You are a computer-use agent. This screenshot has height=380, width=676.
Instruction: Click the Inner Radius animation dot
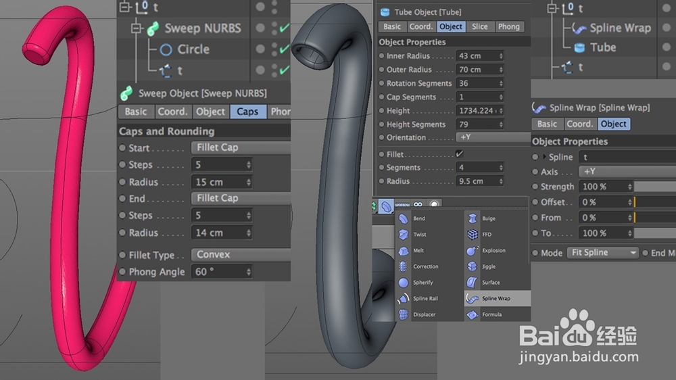(381, 55)
